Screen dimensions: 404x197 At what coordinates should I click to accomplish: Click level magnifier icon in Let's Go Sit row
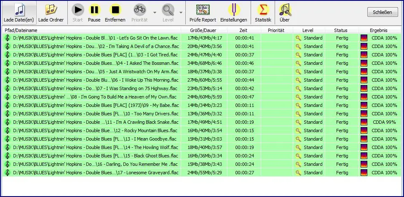coord(298,38)
